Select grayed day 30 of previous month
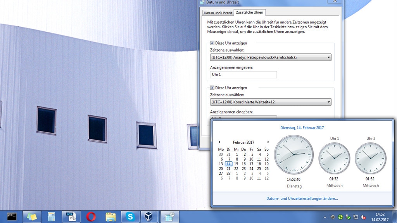The image size is (397, 223). (221, 154)
